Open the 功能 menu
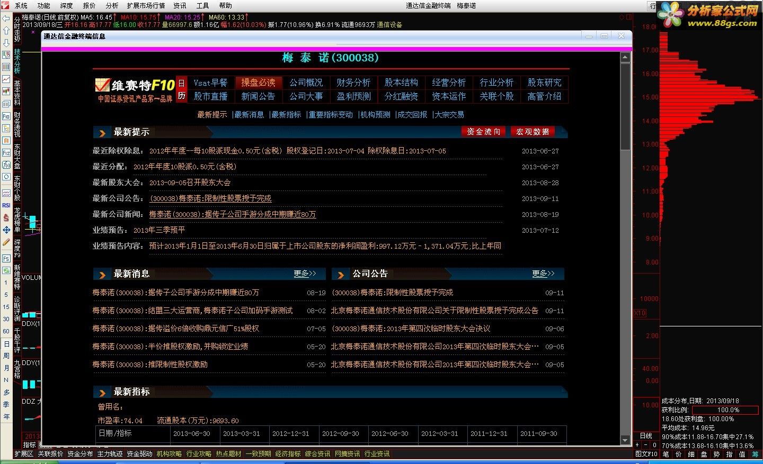 (43, 5)
